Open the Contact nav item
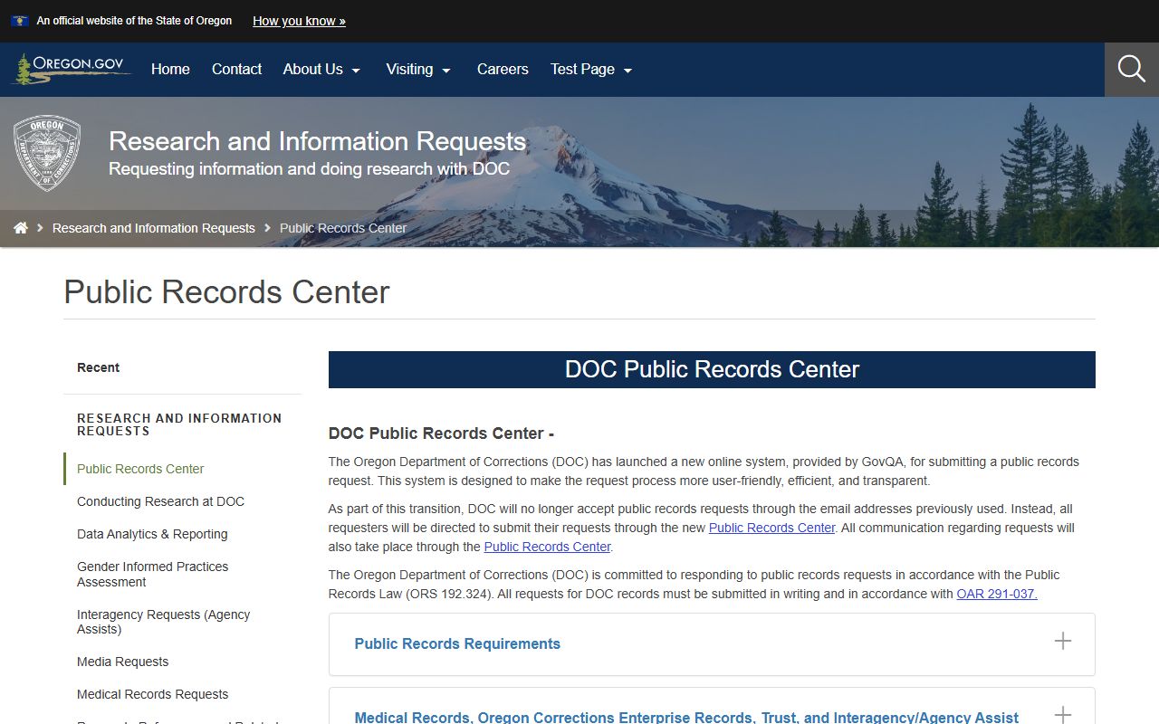Viewport: 1159px width, 724px height. click(236, 69)
